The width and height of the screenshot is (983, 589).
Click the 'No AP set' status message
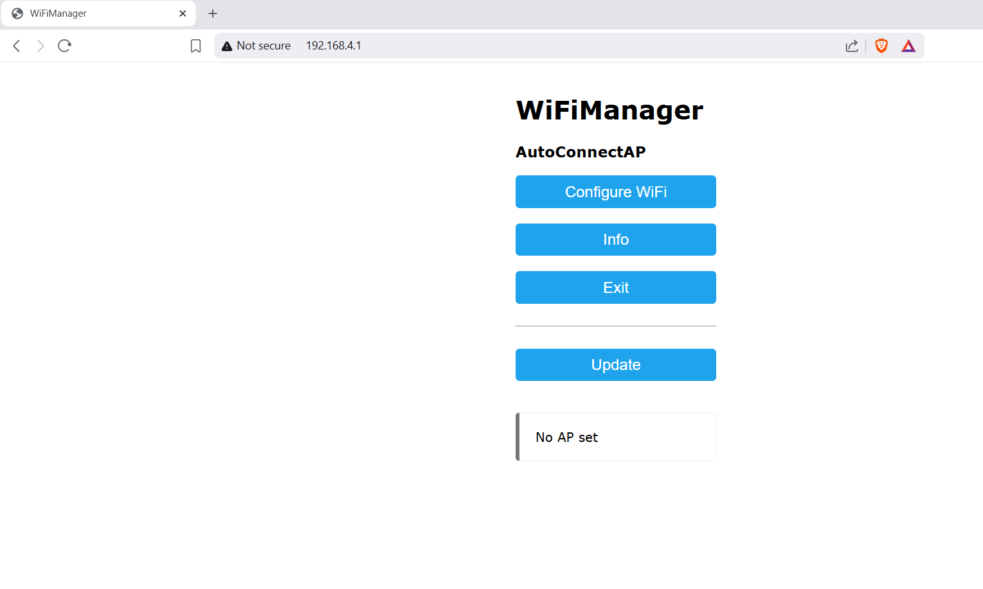pos(616,437)
